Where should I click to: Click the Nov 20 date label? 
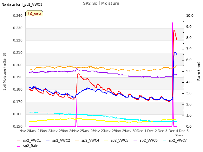pyautogui.click(x=25, y=131)
